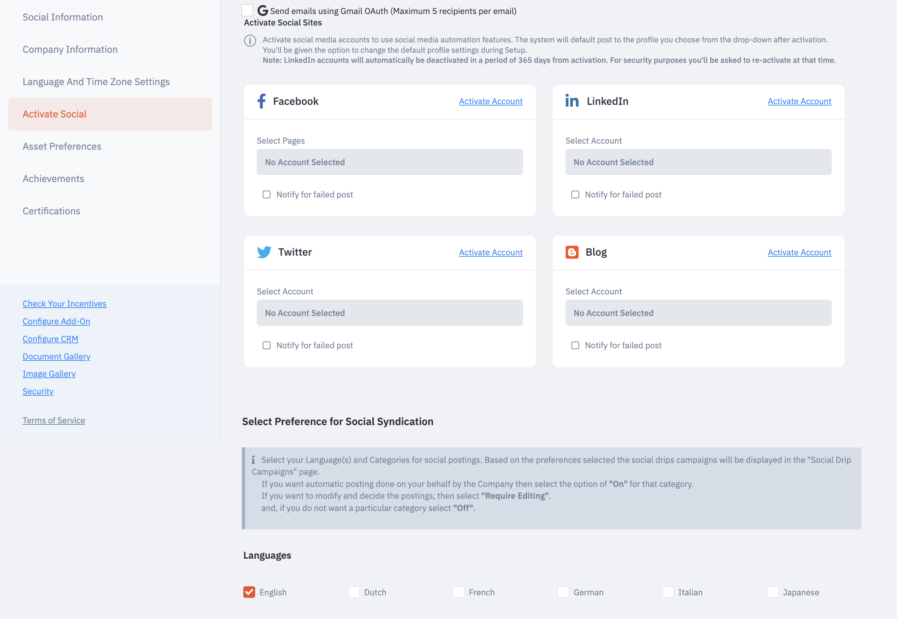The image size is (897, 619).
Task: Enable Notify for failed post under Facebook
Action: [x=266, y=195]
